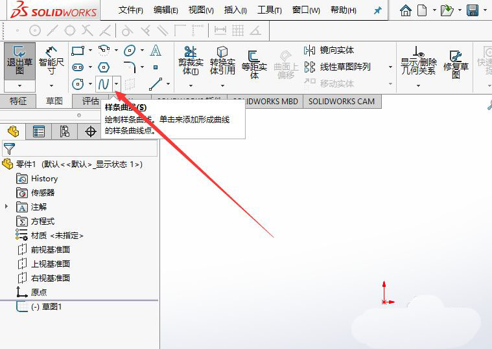Viewport: 492px width, 349px height.
Task: Click the Save icon
Action: point(473,10)
